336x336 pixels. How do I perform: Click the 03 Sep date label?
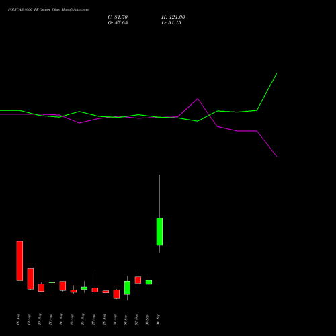[x=147, y=319]
